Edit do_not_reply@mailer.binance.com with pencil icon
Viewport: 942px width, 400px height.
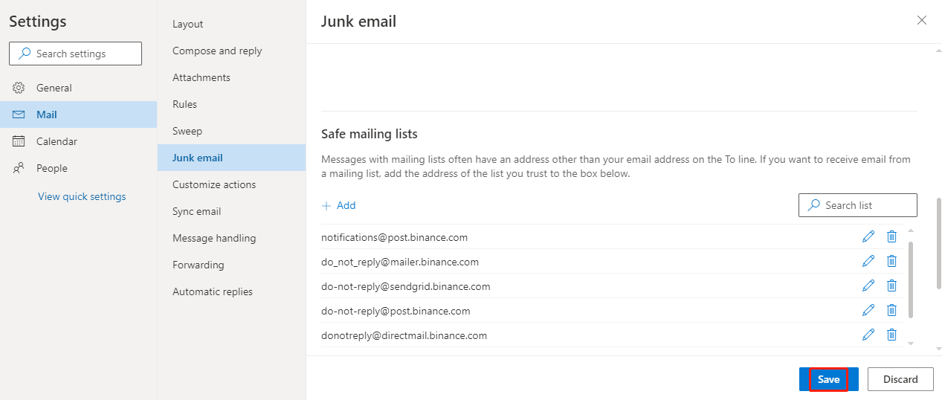868,262
